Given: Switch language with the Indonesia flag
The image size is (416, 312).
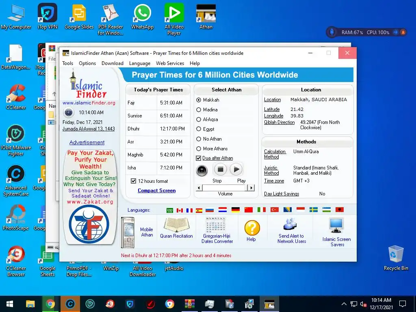Looking at the screenshot, I should click(301, 210).
